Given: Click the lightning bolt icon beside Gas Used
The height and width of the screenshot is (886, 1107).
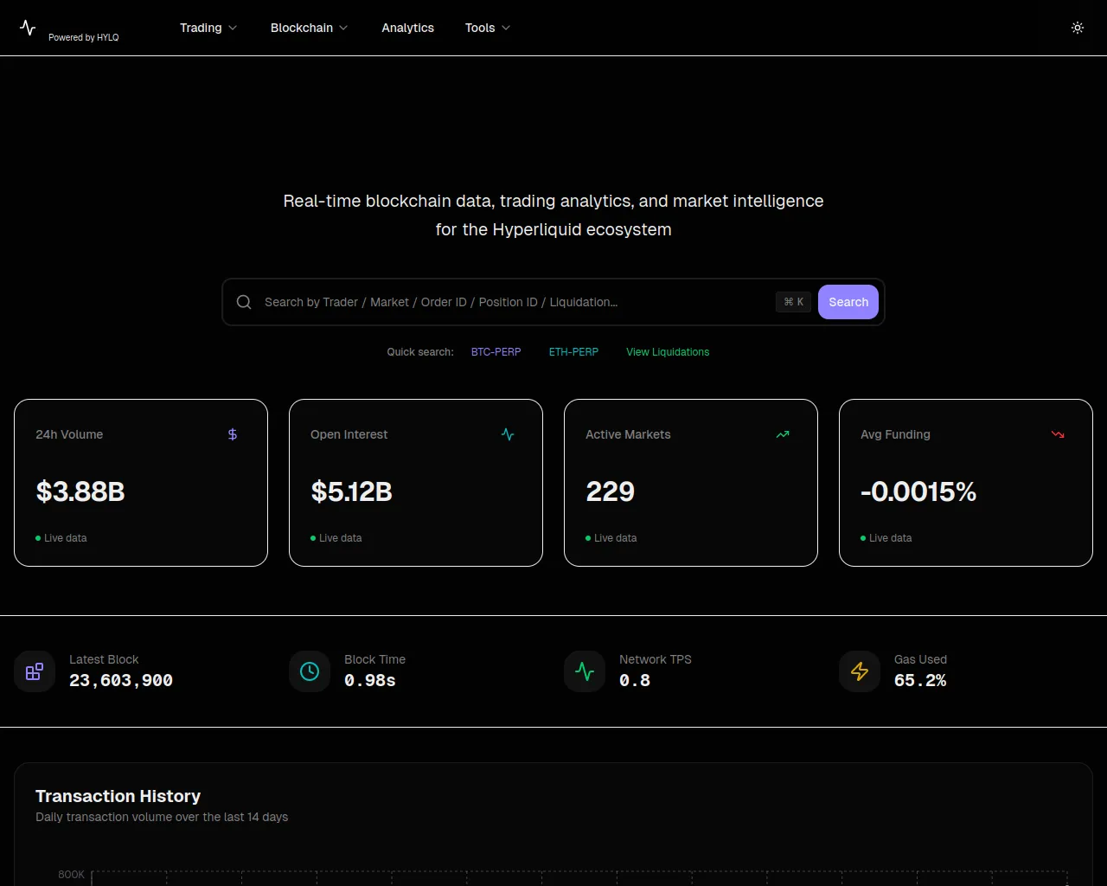Looking at the screenshot, I should click(x=860, y=671).
